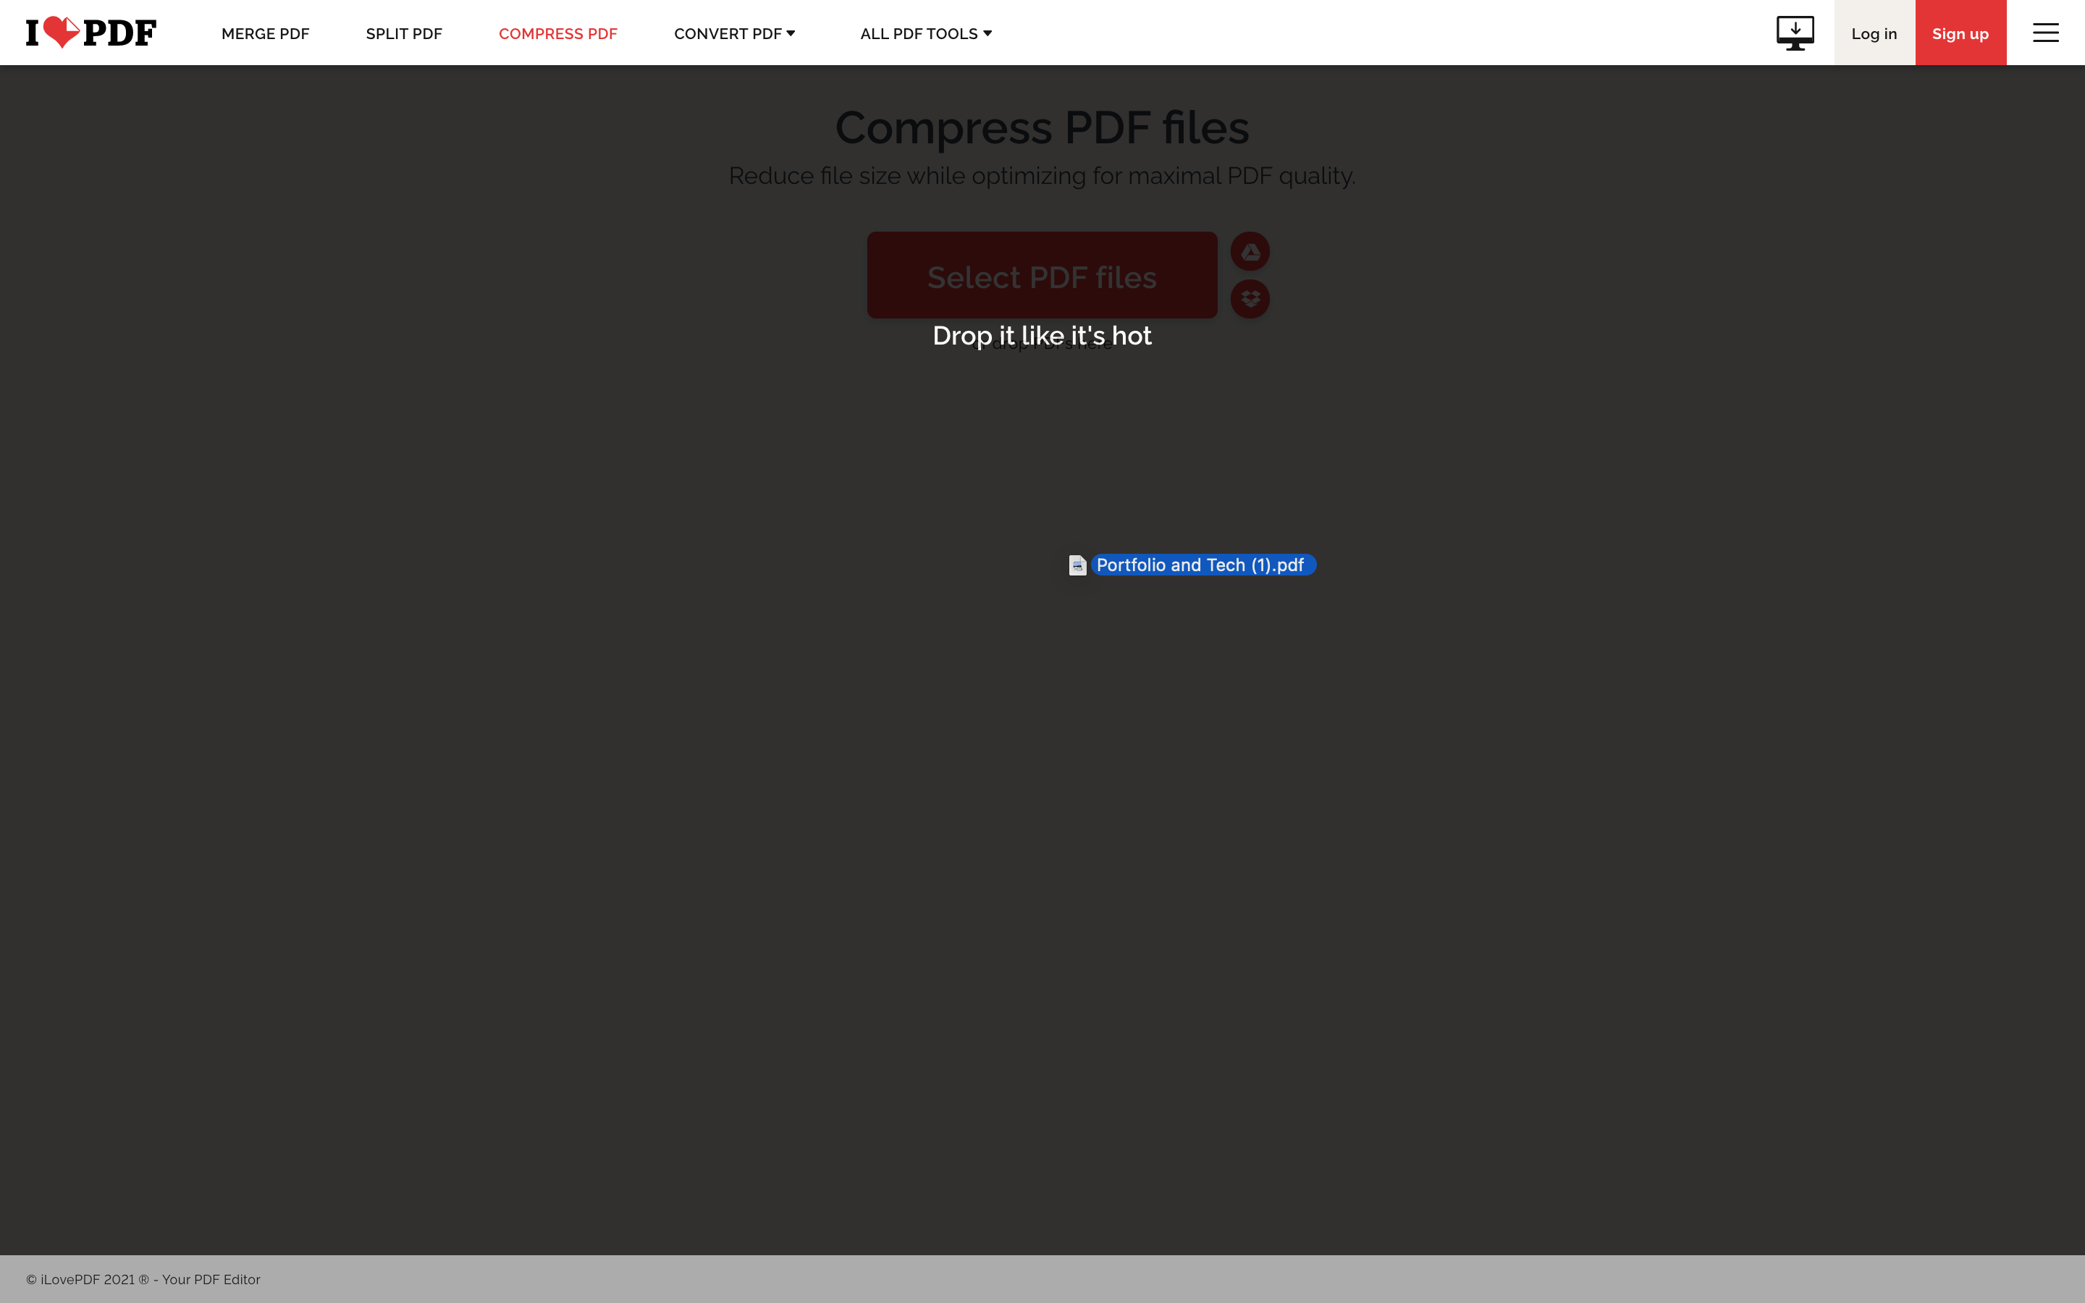Click the red Sign up button
The image size is (2085, 1303).
1960,33
